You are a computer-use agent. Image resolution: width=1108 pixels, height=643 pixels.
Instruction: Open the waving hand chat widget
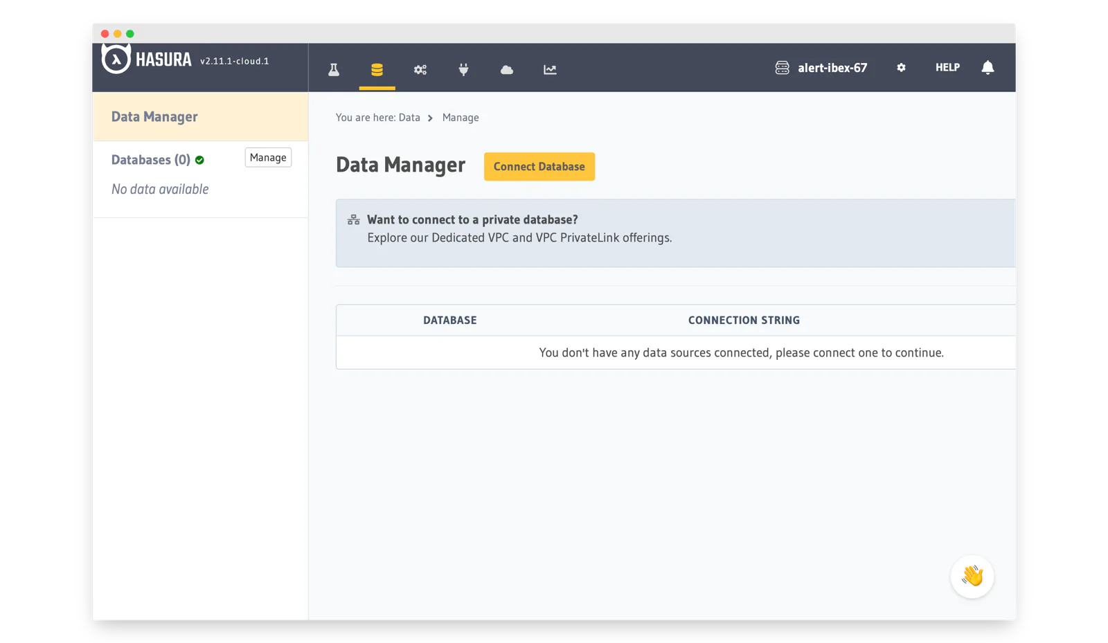tap(972, 576)
